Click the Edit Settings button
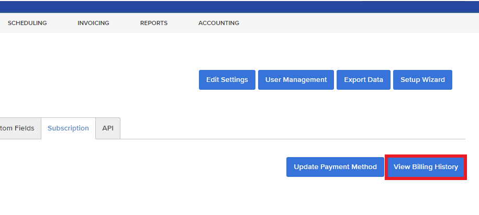This screenshot has width=479, height=215. point(227,80)
